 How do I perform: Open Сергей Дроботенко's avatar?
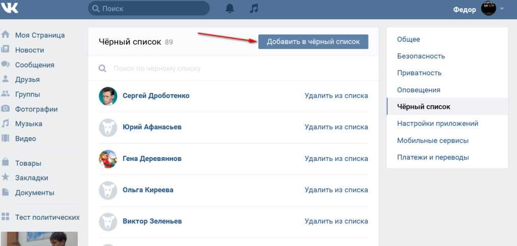(108, 96)
